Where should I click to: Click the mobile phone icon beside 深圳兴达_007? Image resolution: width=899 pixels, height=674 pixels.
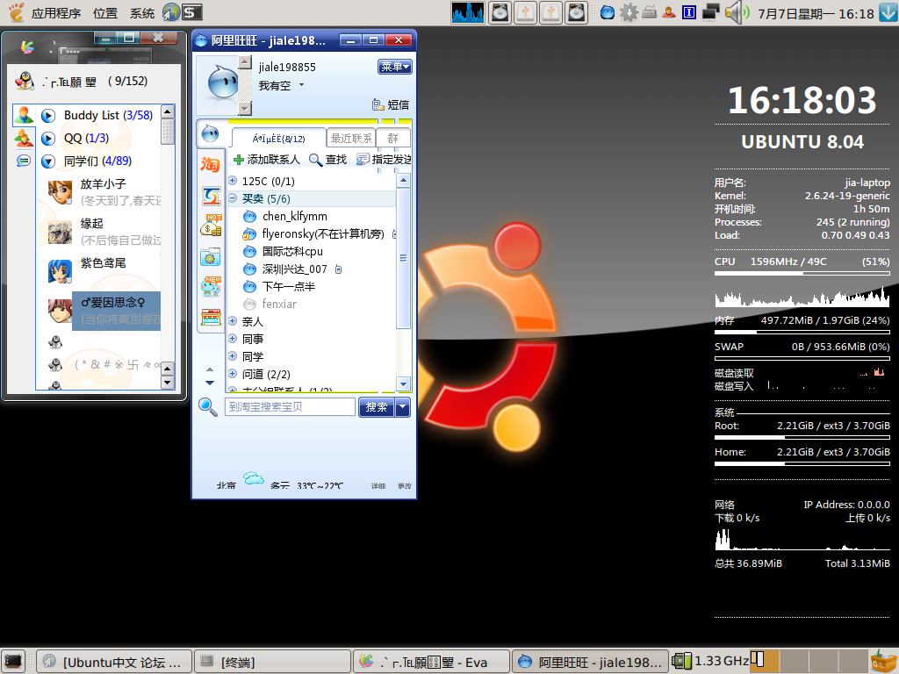(338, 269)
